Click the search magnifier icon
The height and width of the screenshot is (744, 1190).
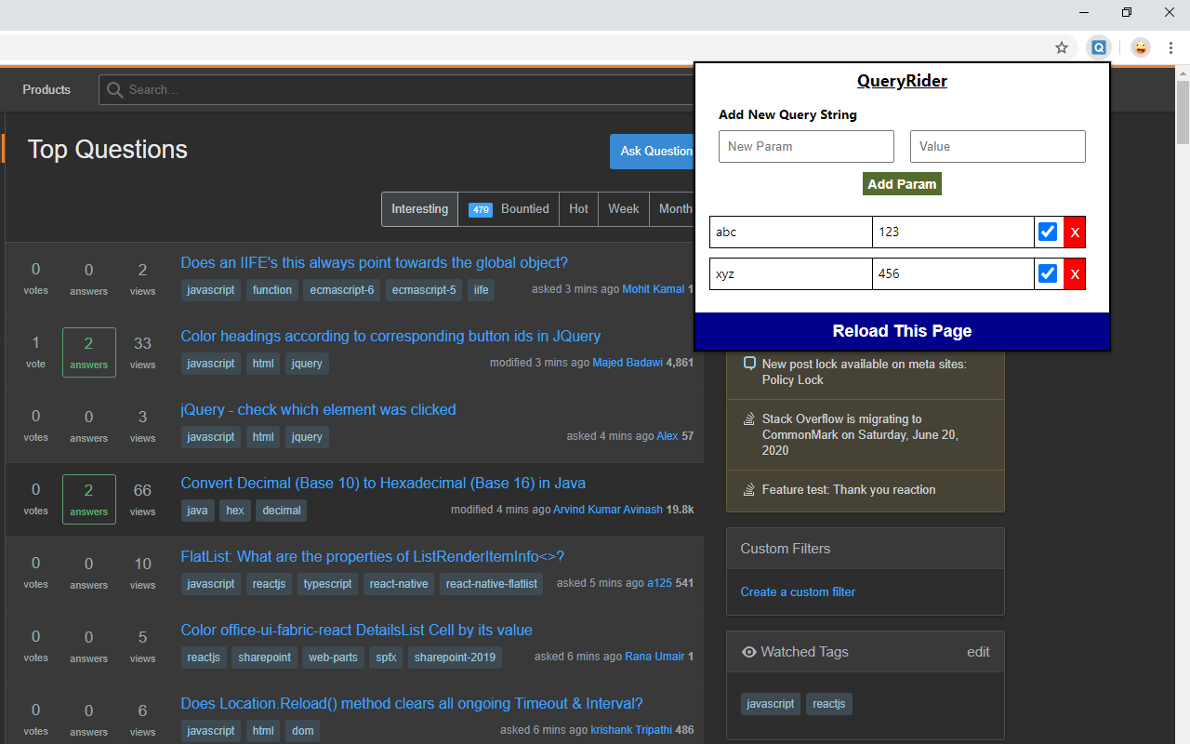(115, 90)
